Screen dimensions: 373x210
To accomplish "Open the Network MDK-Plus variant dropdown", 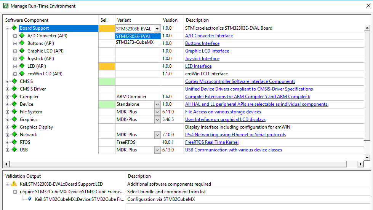I will [157, 135].
